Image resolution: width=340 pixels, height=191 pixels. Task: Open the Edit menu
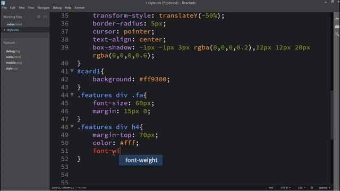coord(13,7)
